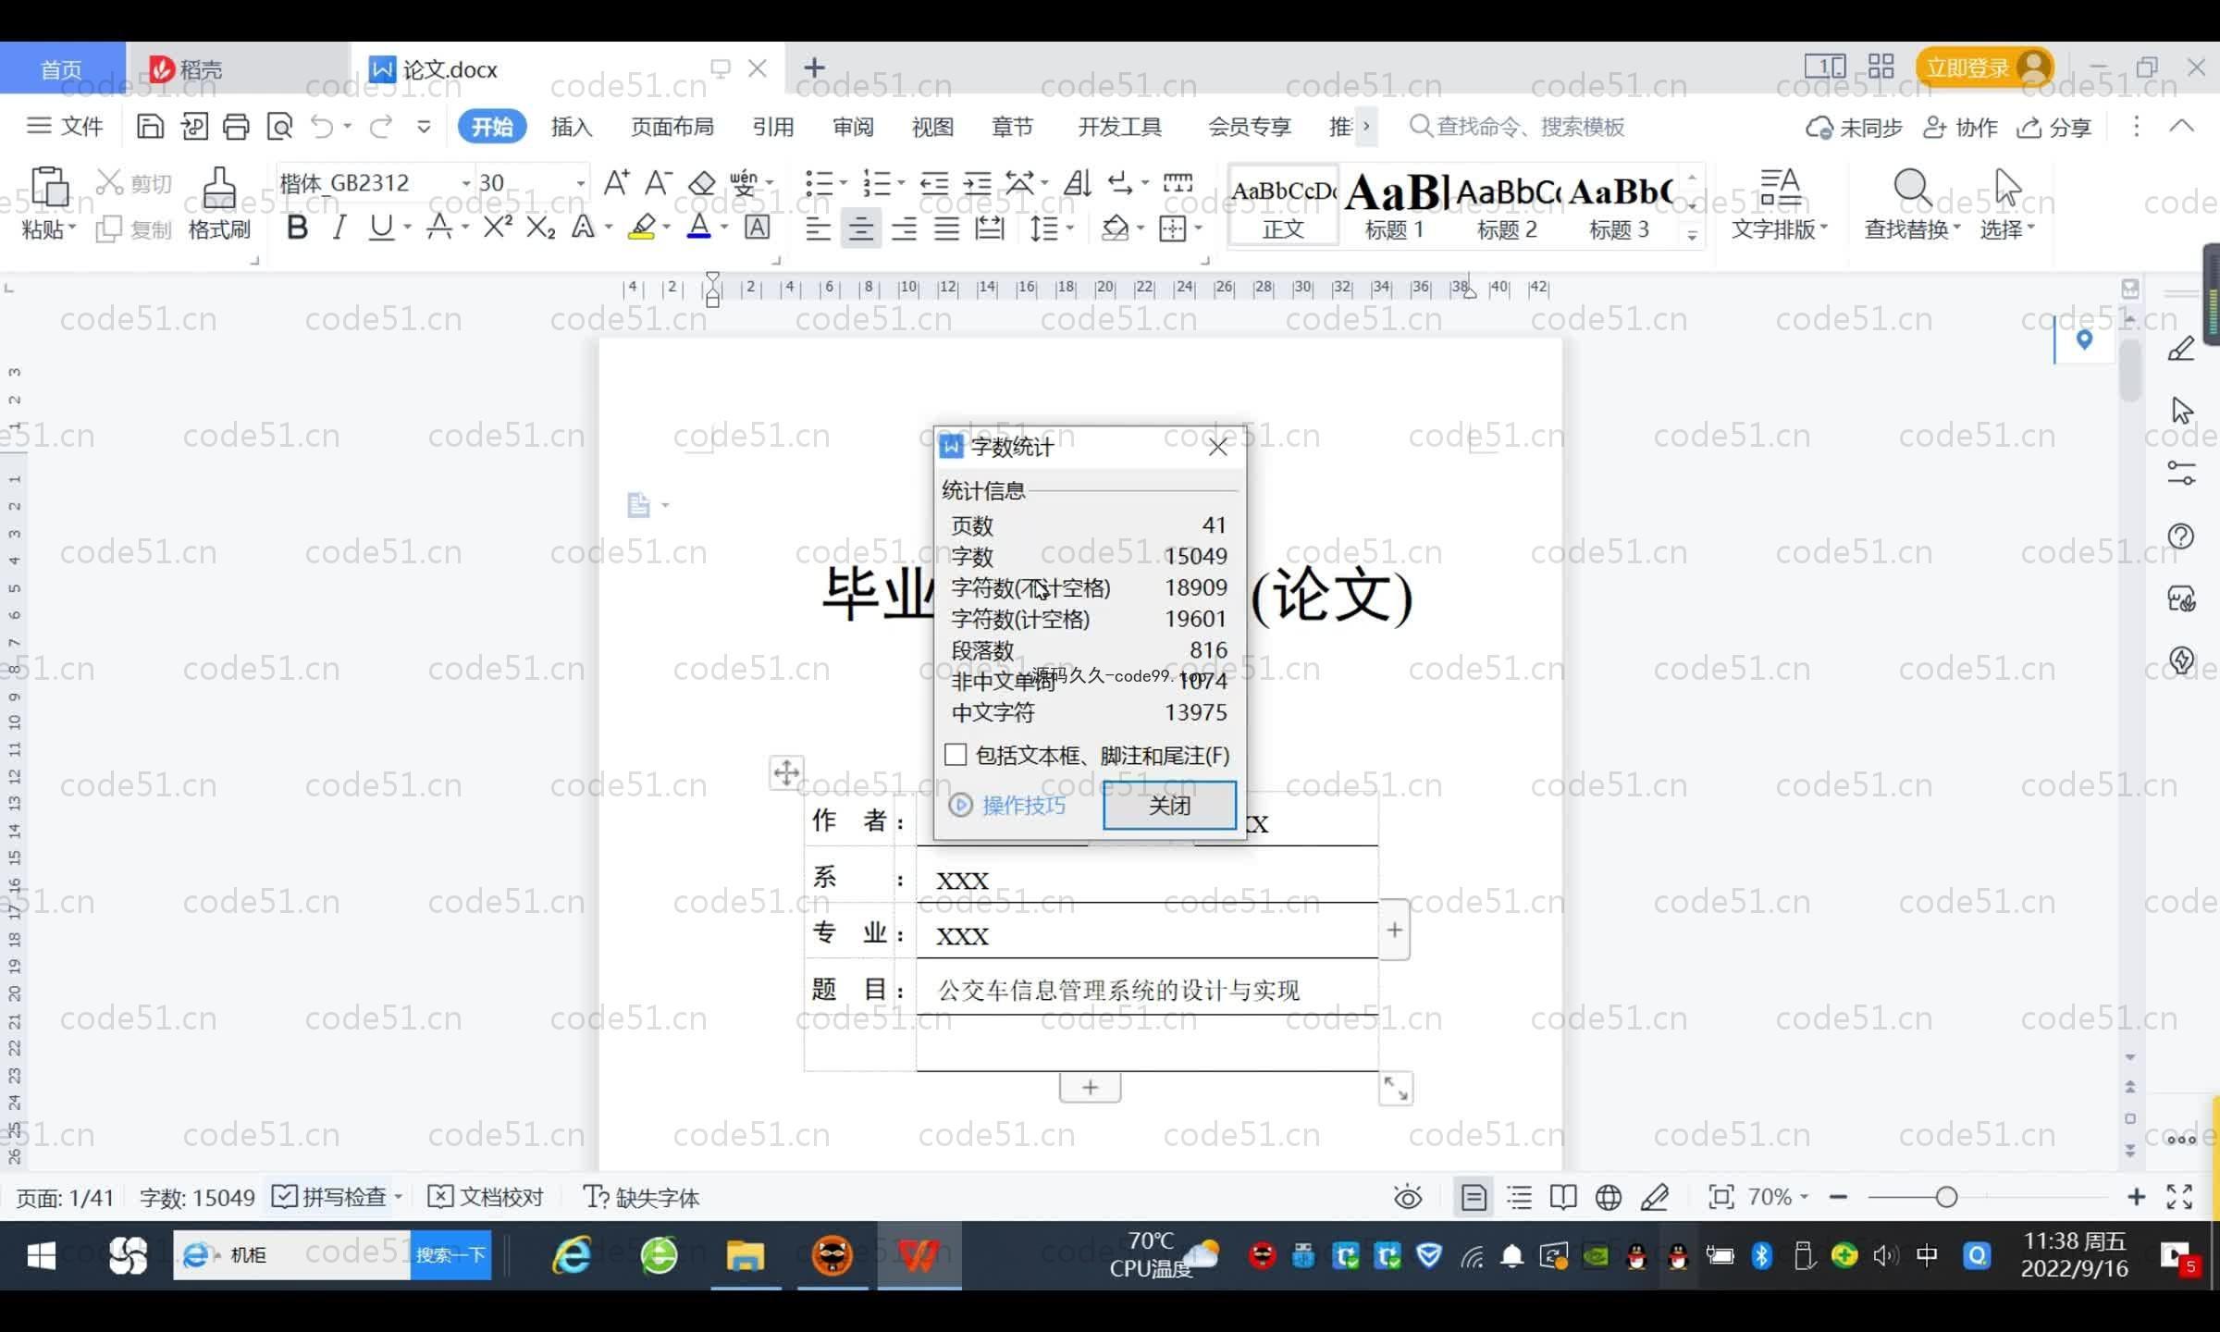The width and height of the screenshot is (2220, 1332).
Task: Decrease font size with A- icon
Action: pyautogui.click(x=658, y=182)
